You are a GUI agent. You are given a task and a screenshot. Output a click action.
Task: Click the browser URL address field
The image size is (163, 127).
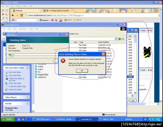92,15
